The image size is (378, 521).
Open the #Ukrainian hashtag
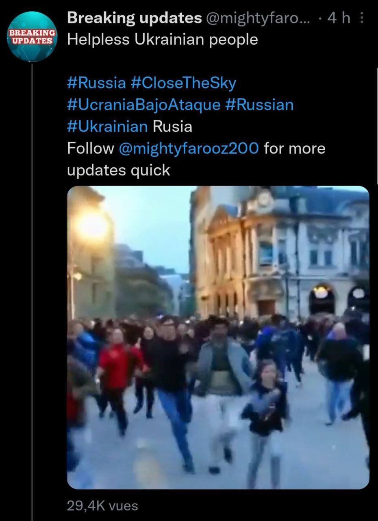click(107, 127)
